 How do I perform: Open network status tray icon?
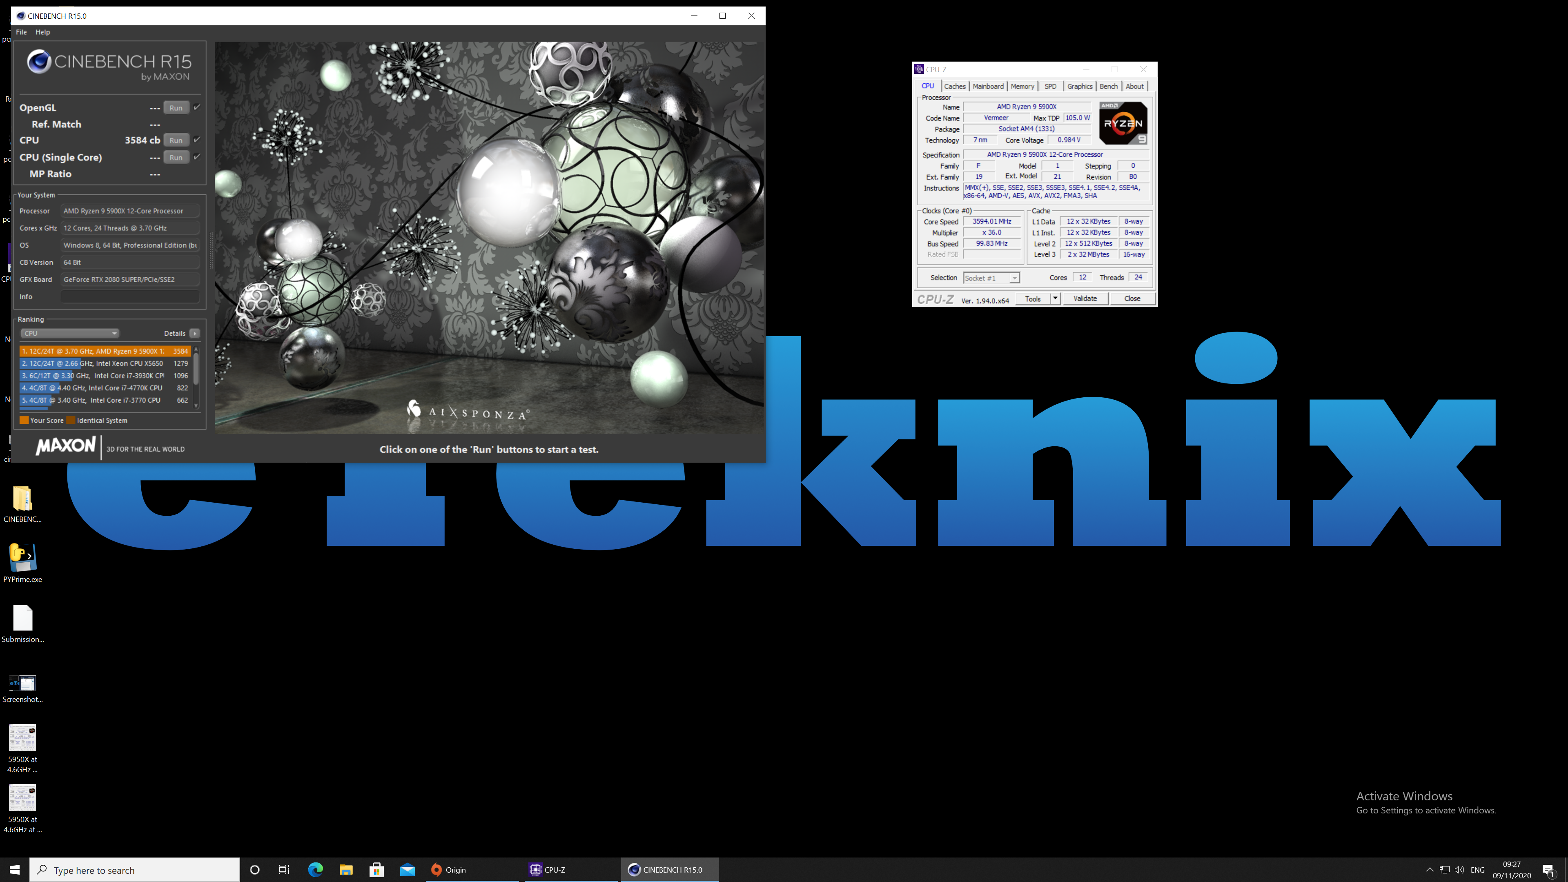coord(1444,870)
